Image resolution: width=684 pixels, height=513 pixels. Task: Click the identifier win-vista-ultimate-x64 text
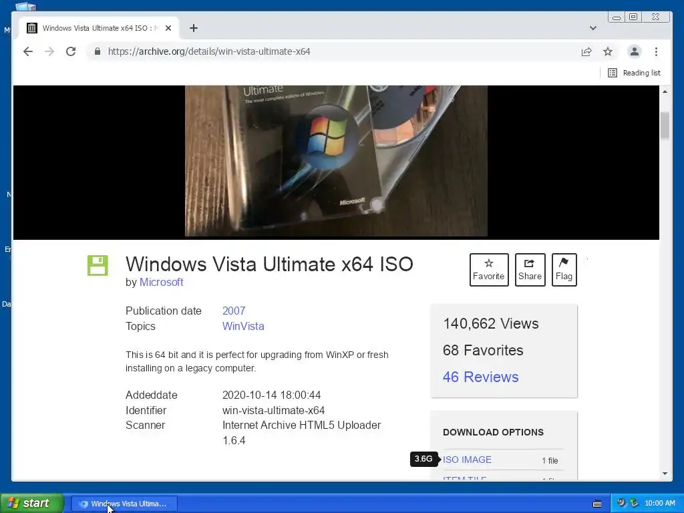point(273,411)
